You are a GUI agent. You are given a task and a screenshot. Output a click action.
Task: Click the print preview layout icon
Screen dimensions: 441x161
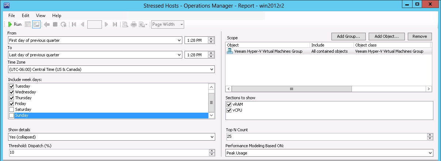[125, 24]
